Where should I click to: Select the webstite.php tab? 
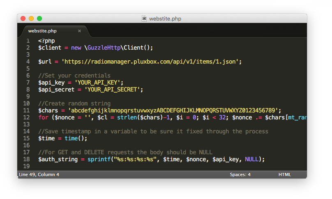55,31
